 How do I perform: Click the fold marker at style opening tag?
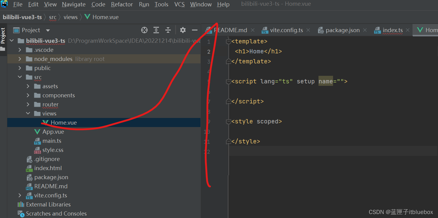click(x=229, y=122)
